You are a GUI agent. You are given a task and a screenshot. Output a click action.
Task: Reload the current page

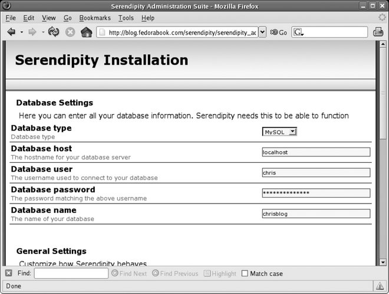click(x=54, y=32)
